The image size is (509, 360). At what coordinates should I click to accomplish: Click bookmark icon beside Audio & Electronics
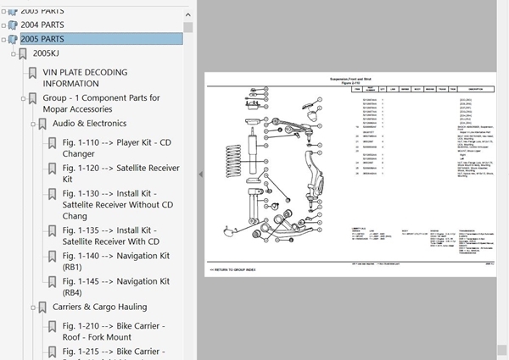[x=42, y=125]
